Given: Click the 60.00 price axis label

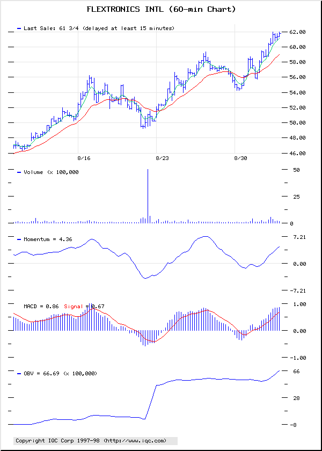Looking at the screenshot, I should click(297, 47).
